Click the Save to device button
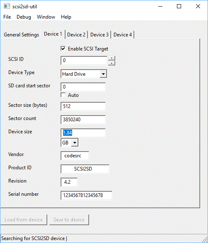This screenshot has width=208, height=243. (69, 219)
